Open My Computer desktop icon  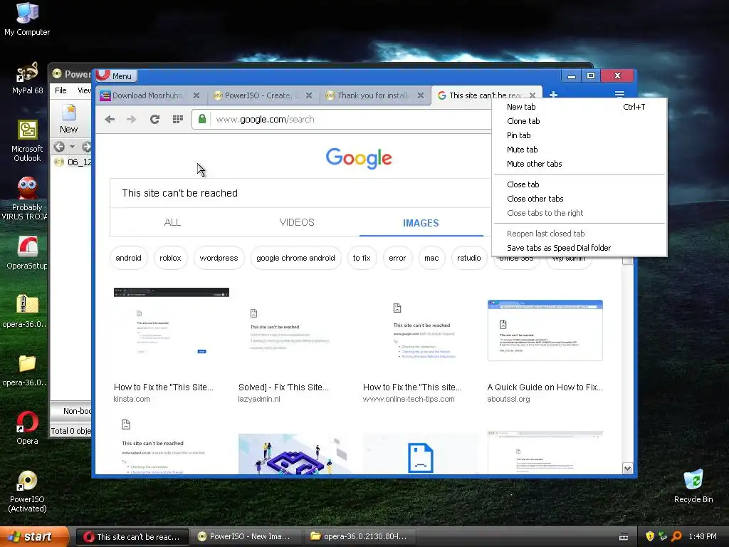tap(27, 19)
